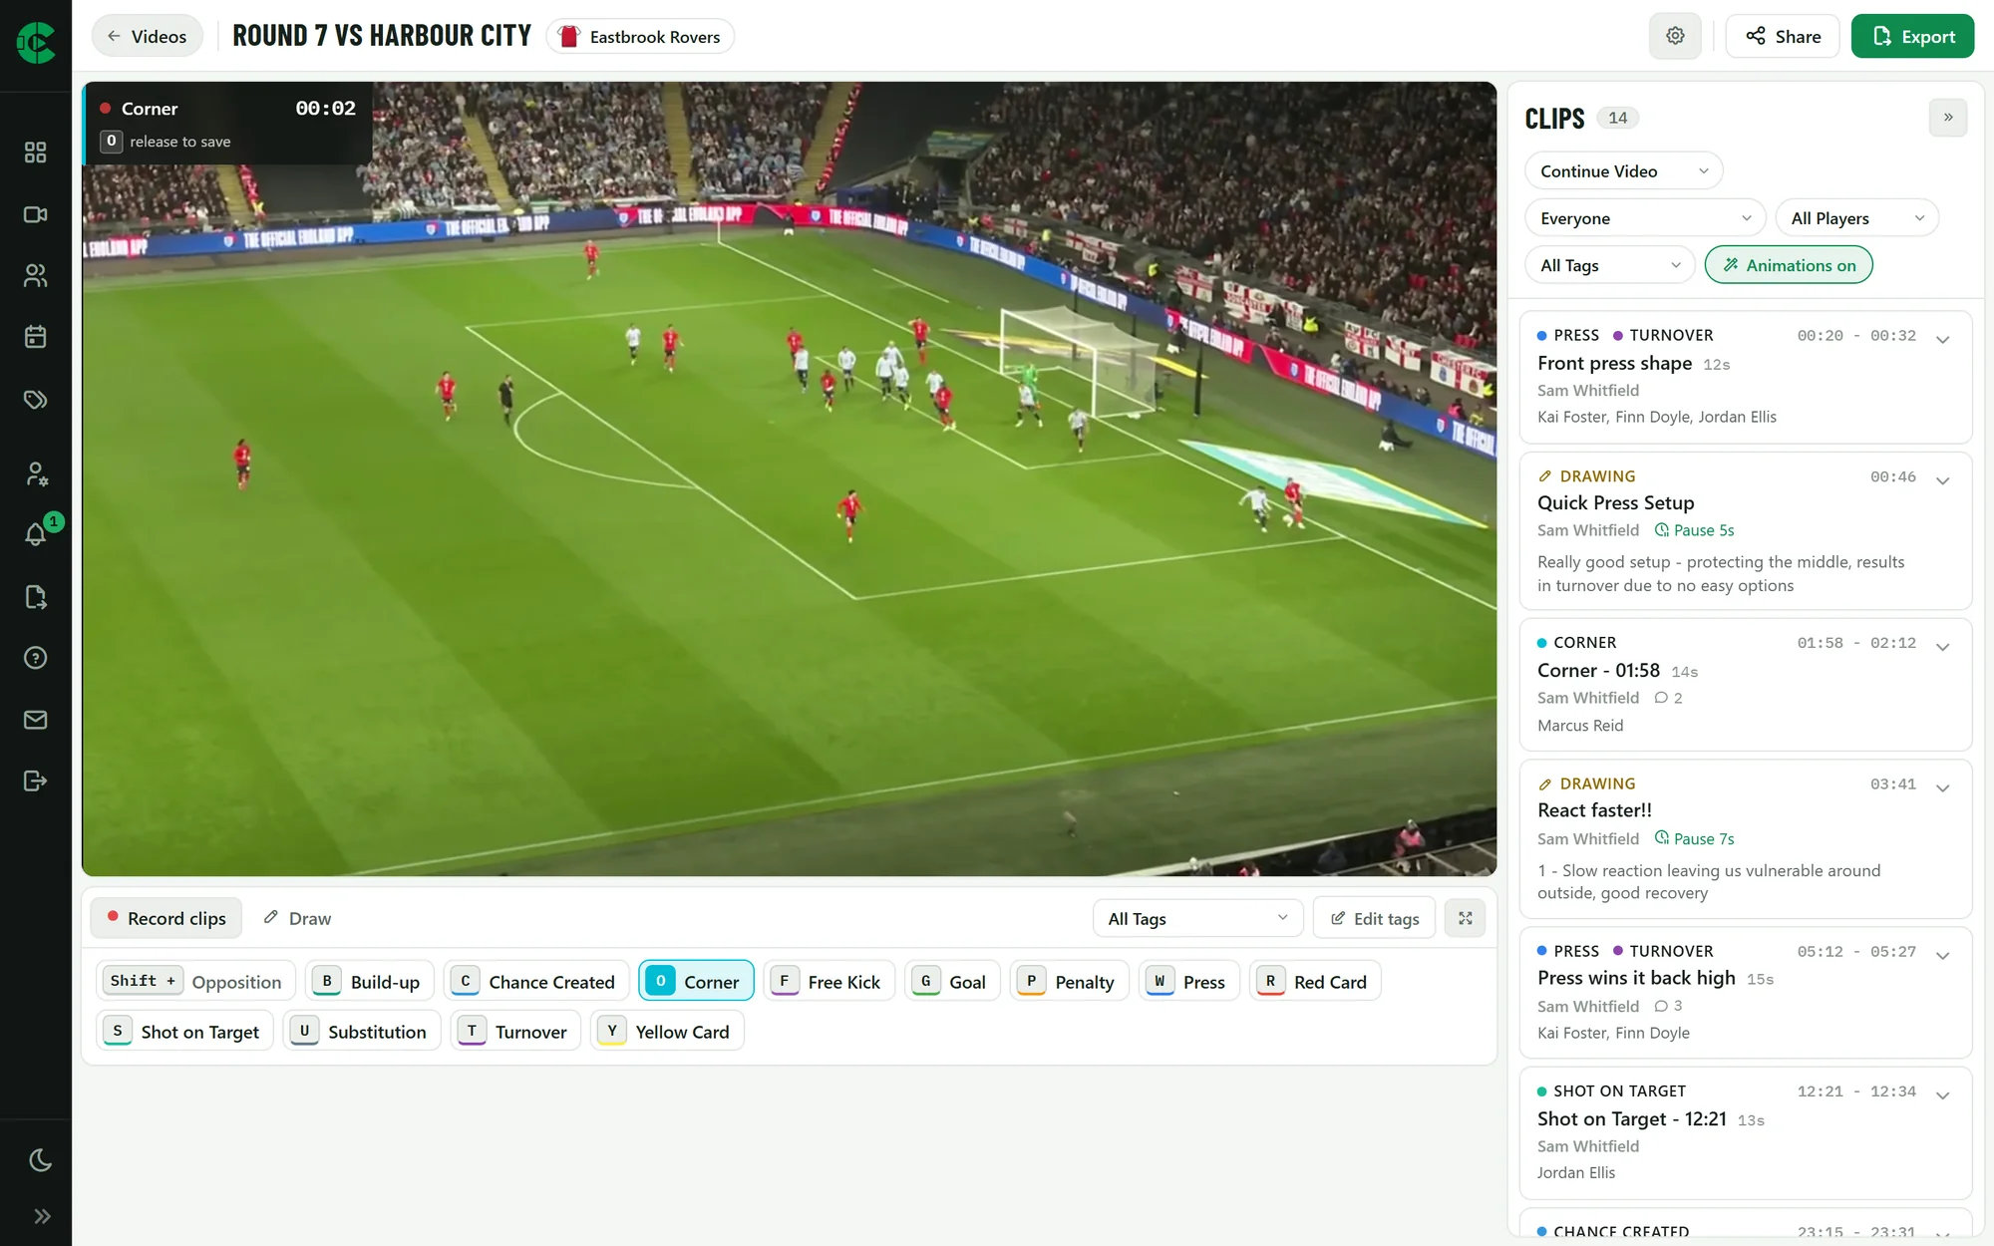Image resolution: width=1994 pixels, height=1246 pixels.
Task: Click the Edit tags button
Action: [1374, 918]
